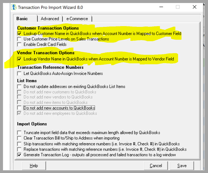Uncheck Lookup Customer Name in QuickBooks option
208x173 pixels.
pyautogui.click(x=19, y=33)
